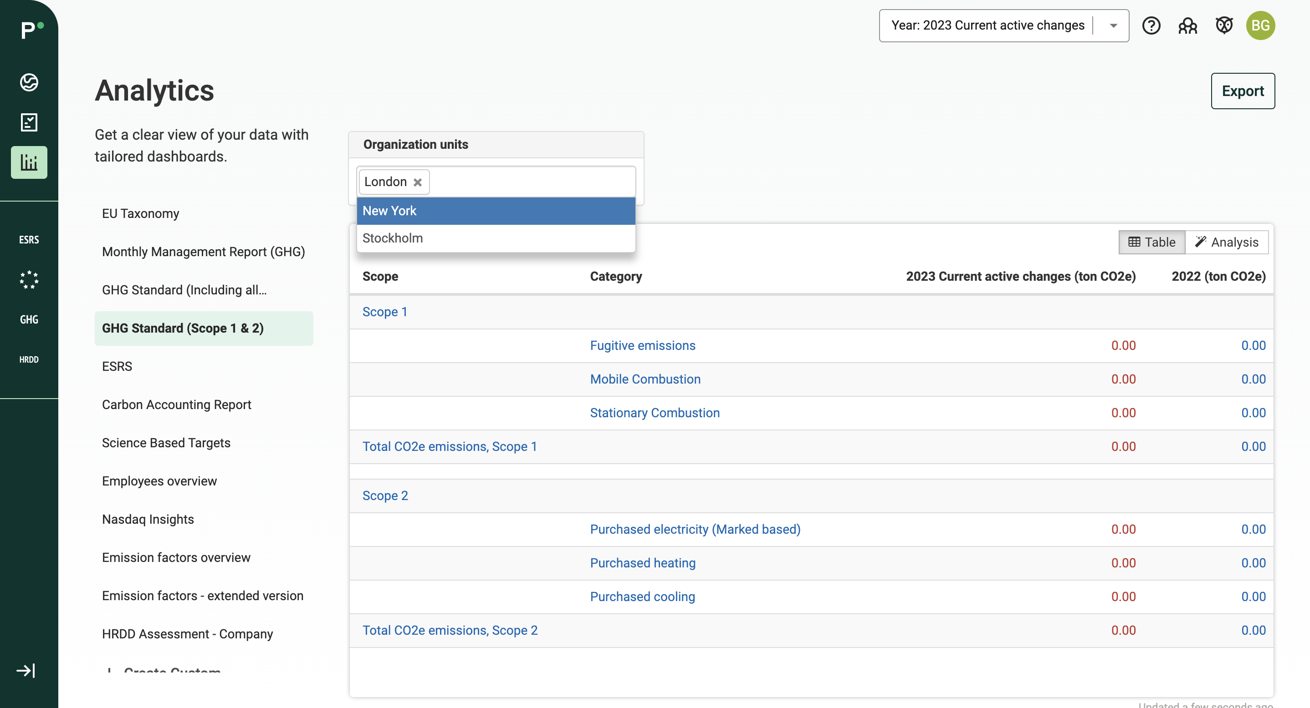Select EU Taxonomy dashboard
1310x708 pixels.
point(140,213)
